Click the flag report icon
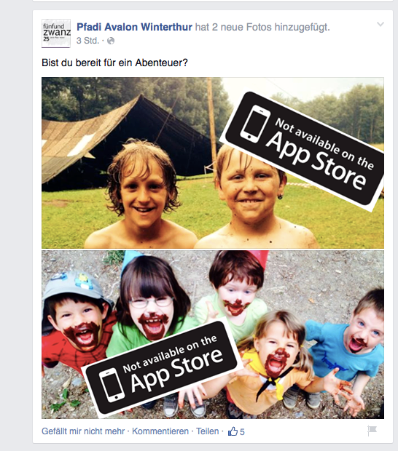 pos(372,431)
